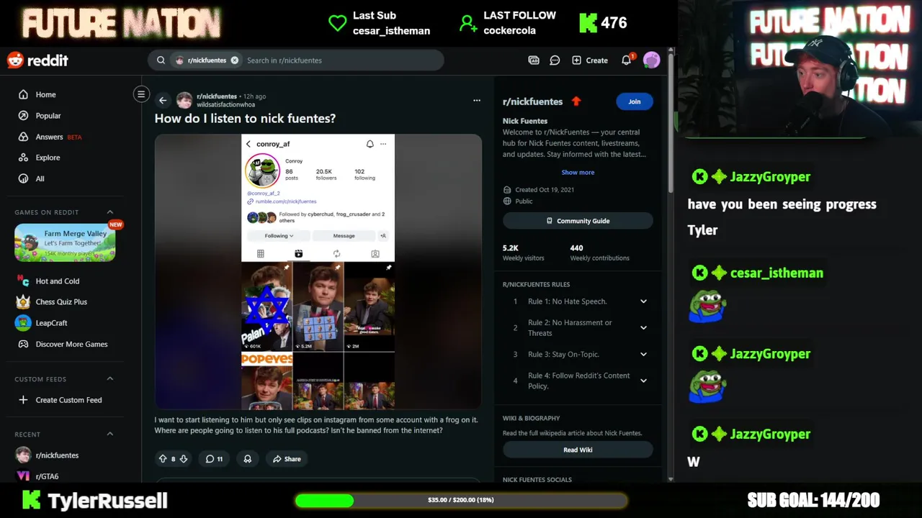922x518 pixels.
Task: Collapse the sidebar with hamburger button
Action: (141, 94)
